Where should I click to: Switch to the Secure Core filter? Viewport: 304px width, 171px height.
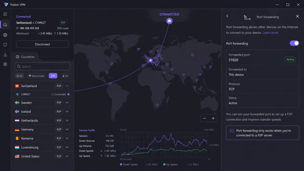pos(36,76)
